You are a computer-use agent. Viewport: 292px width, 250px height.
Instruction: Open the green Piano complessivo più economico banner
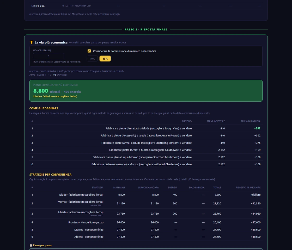pos(146,91)
